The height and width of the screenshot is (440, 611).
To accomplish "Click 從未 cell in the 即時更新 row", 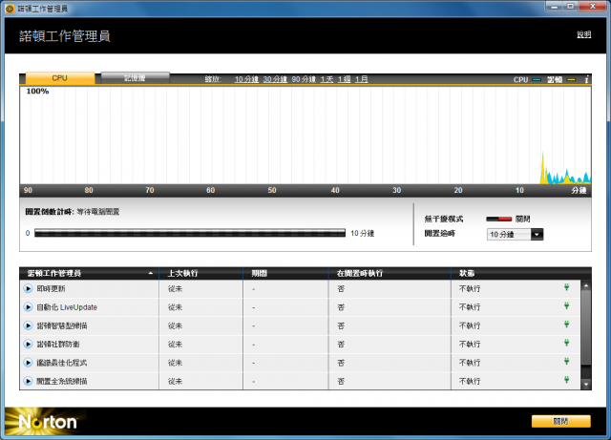I will coord(175,289).
